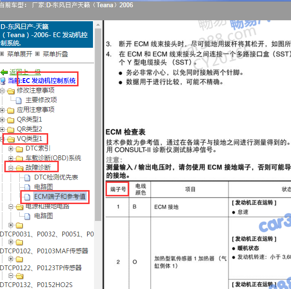Click the 修改注意事项 folder icon
The image size is (291, 289).
pos(11,91)
